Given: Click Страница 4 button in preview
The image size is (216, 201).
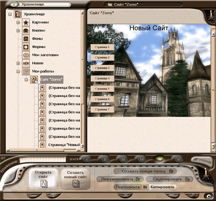Looking at the screenshot, I should 102,78.
